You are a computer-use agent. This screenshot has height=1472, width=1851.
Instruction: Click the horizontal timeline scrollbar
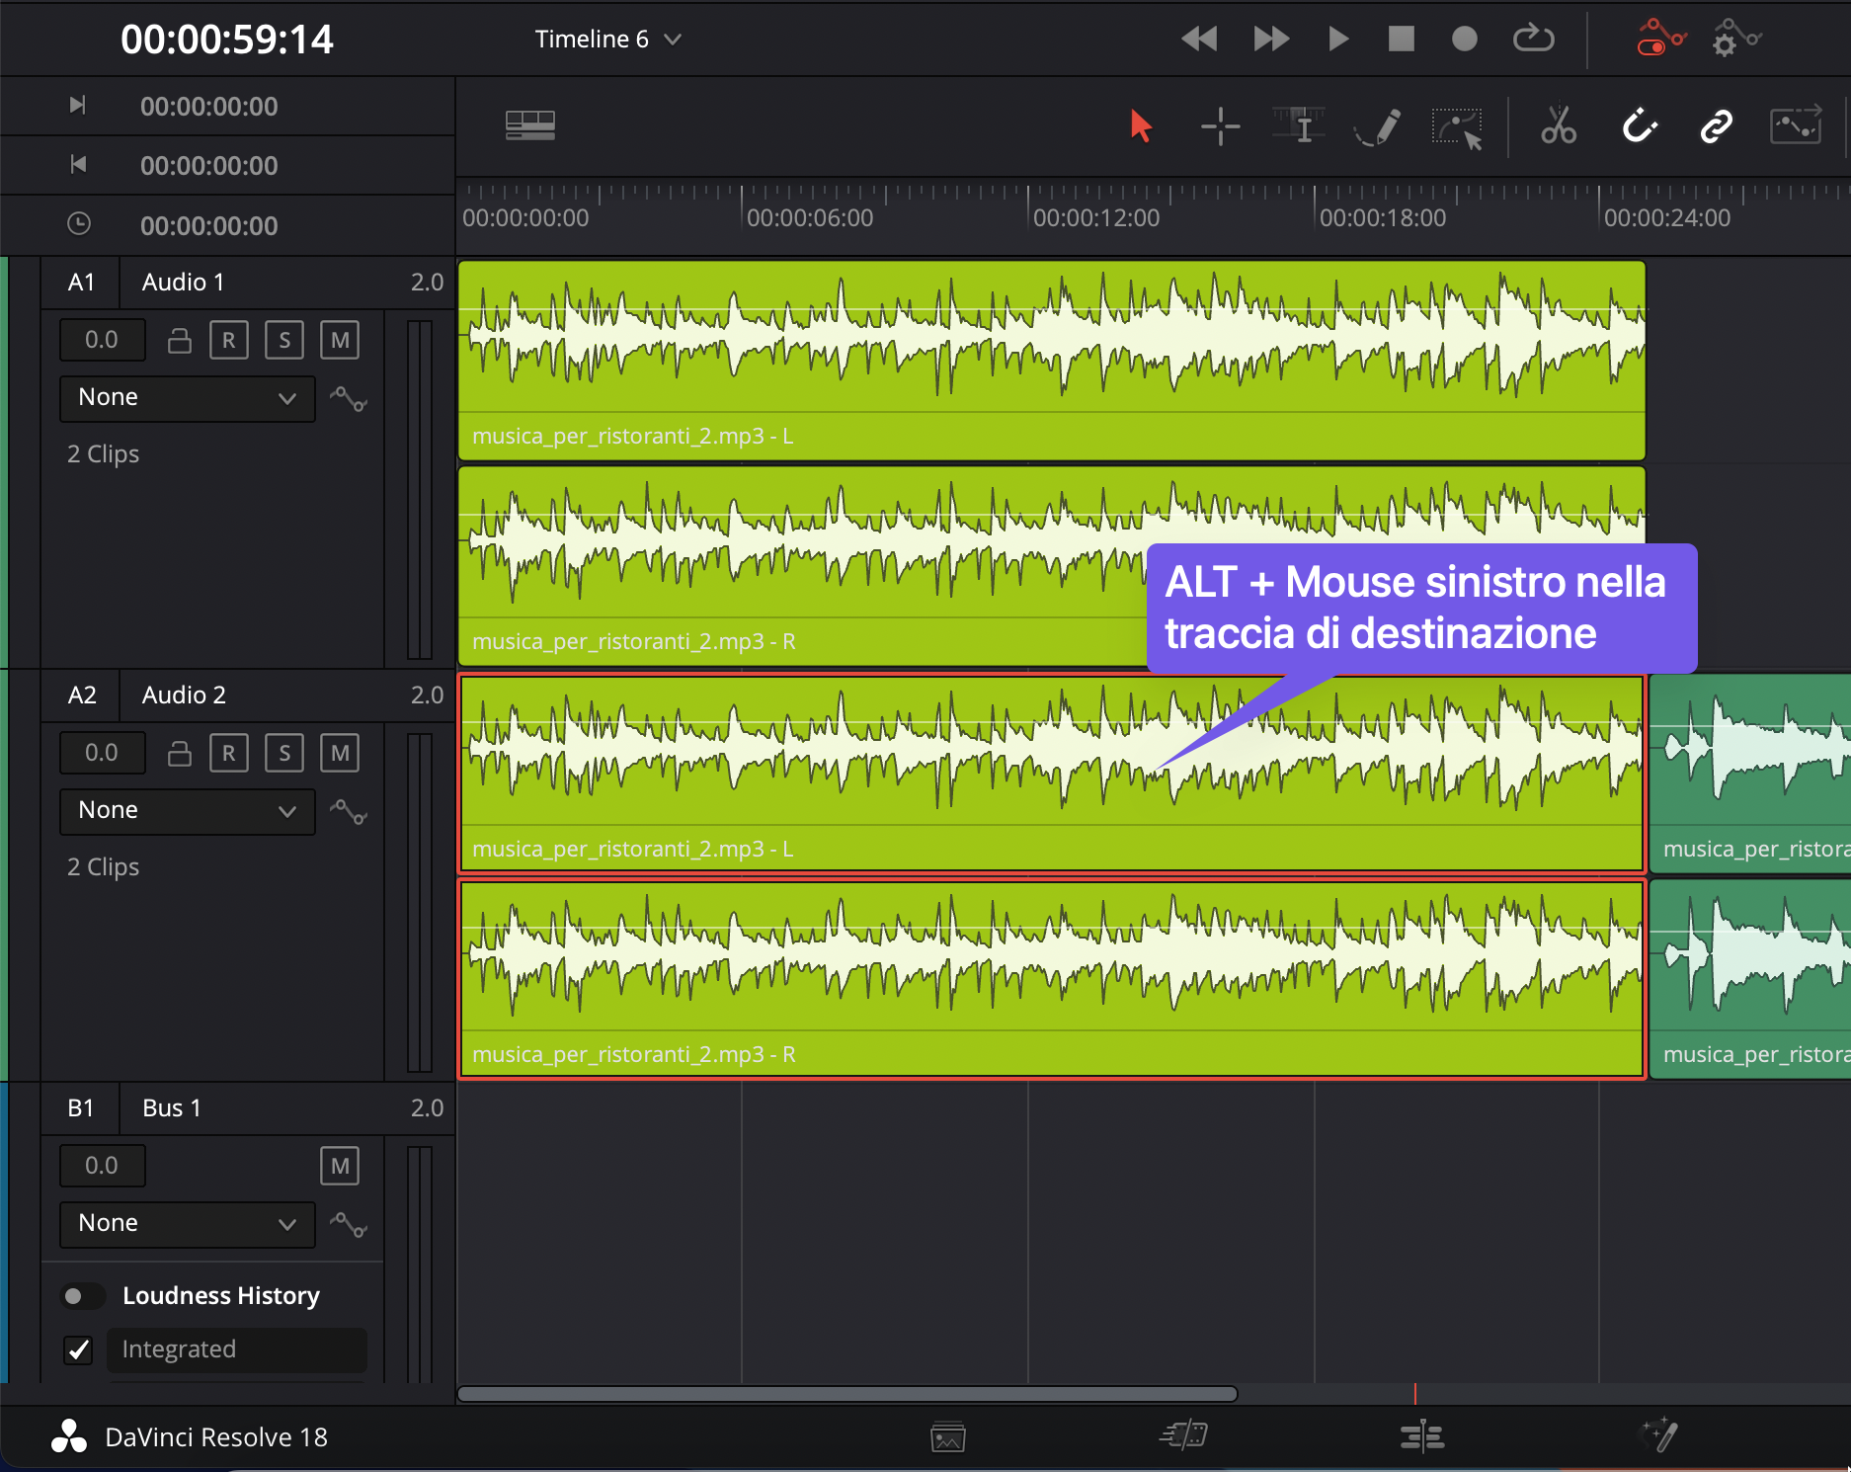(847, 1394)
